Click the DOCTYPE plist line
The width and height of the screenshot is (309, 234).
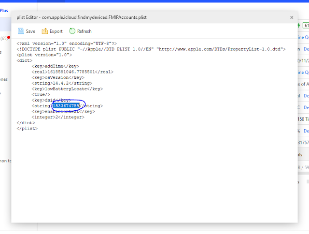pos(151,49)
